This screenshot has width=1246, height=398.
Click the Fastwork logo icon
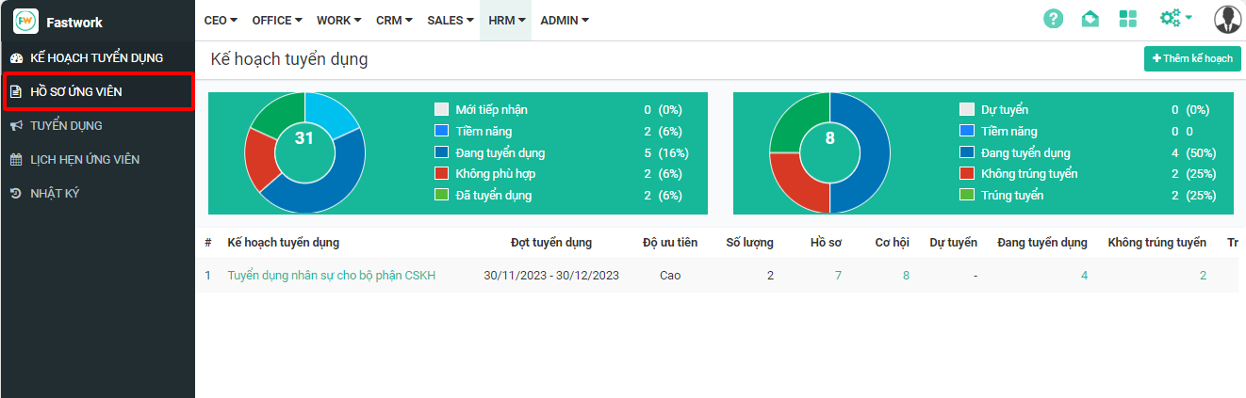click(25, 21)
